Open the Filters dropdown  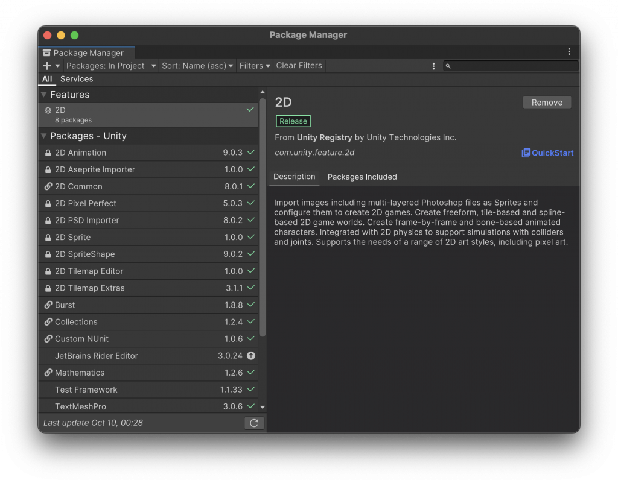(x=255, y=66)
